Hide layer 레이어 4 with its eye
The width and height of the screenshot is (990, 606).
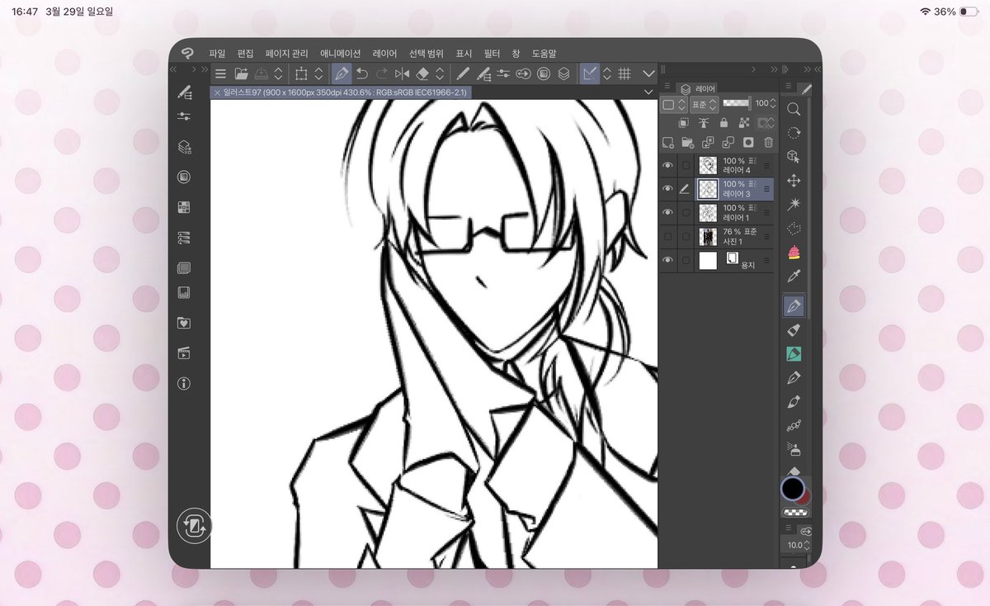(x=667, y=165)
